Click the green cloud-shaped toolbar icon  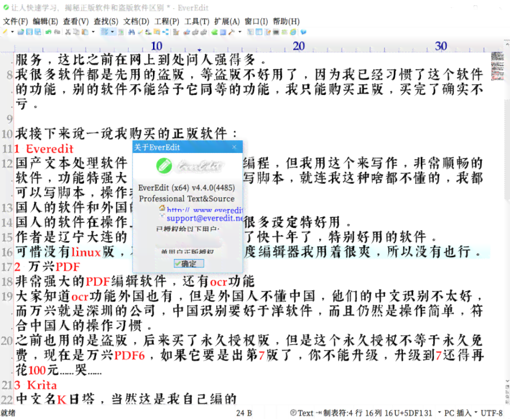click(x=214, y=32)
